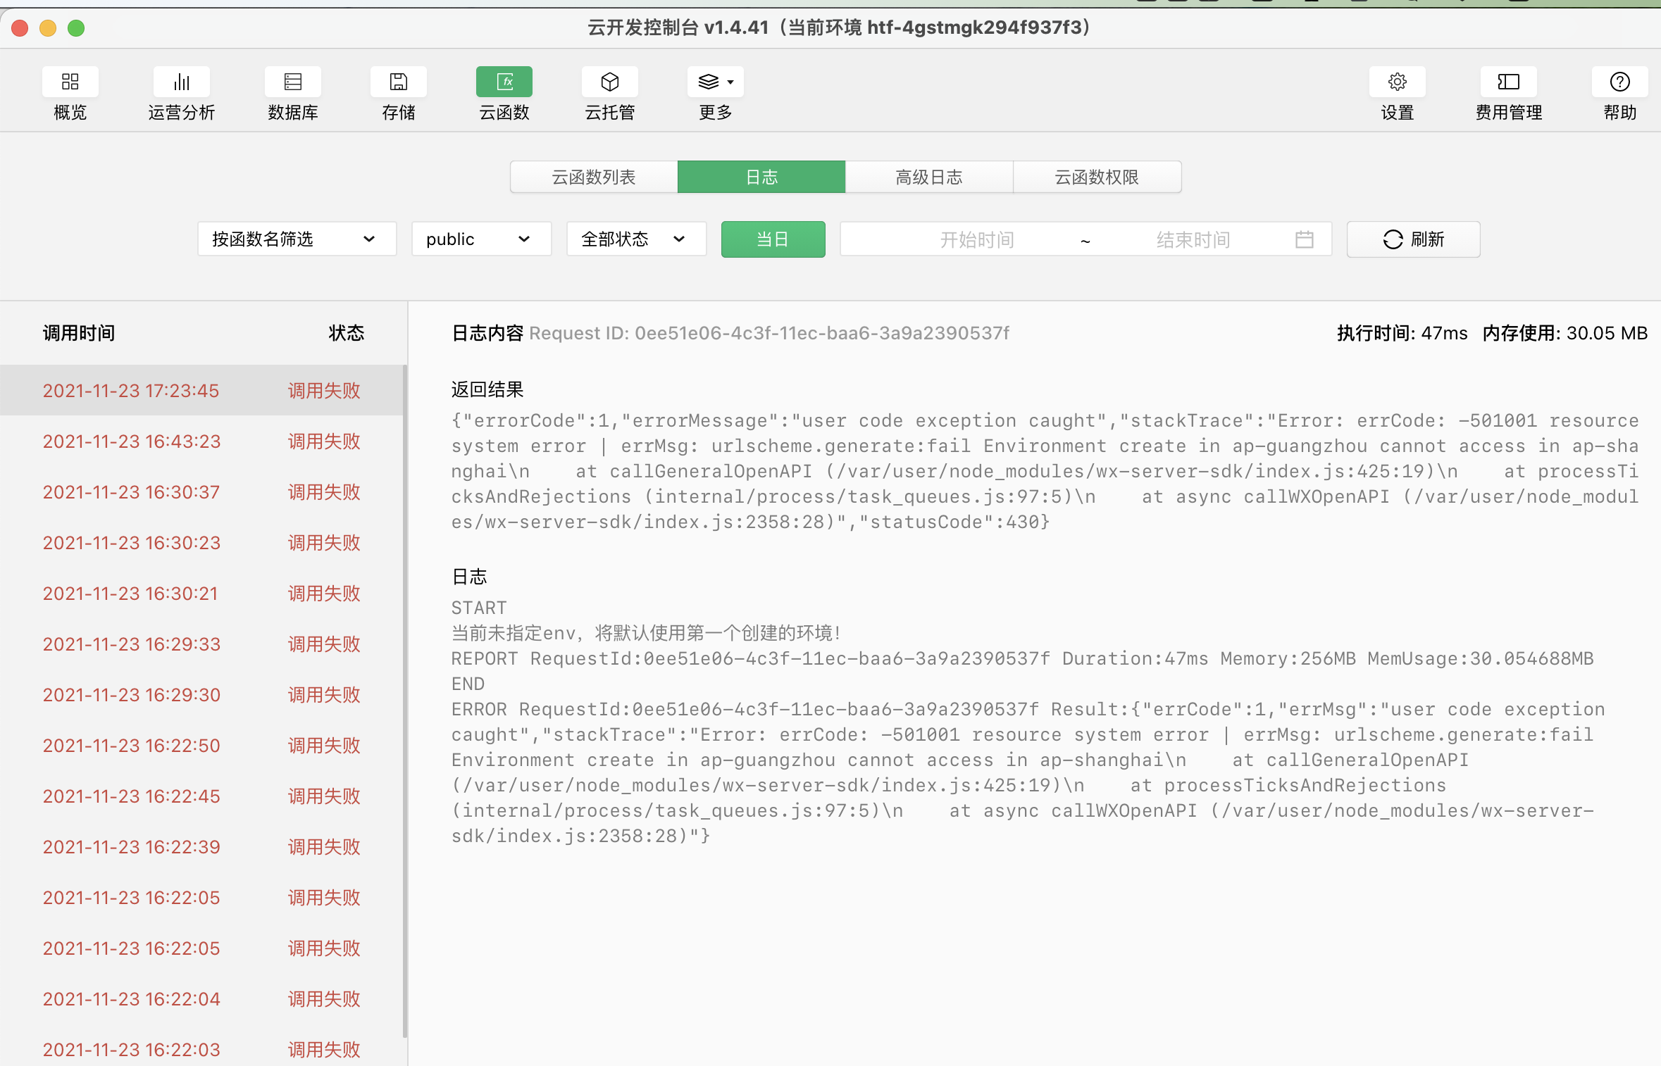Click the green 当日 button
Screen dimensions: 1661x1066
[x=773, y=239]
